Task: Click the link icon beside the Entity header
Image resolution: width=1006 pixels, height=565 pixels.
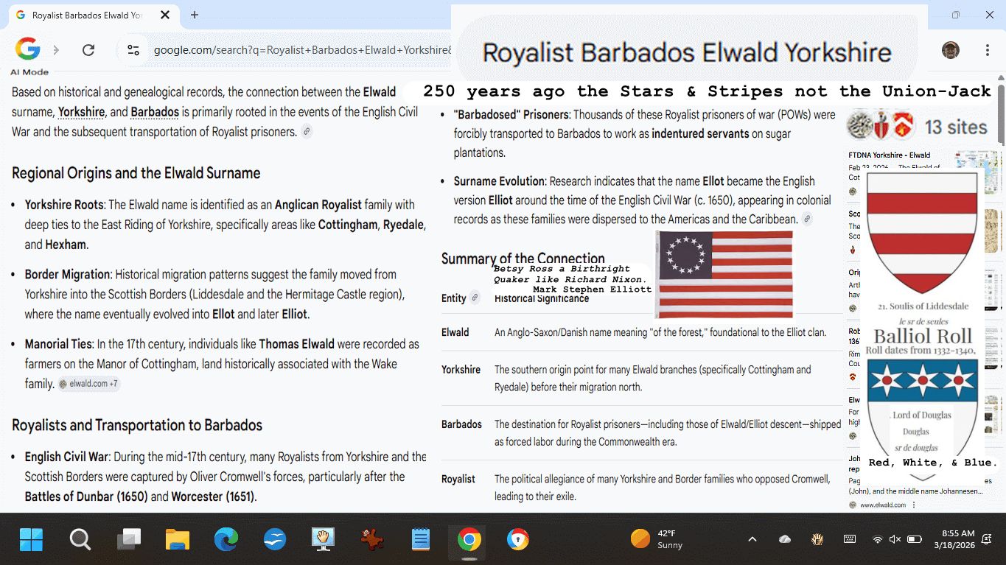Action: (475, 298)
